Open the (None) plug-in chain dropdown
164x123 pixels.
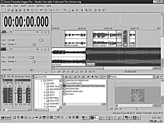coord(154,77)
